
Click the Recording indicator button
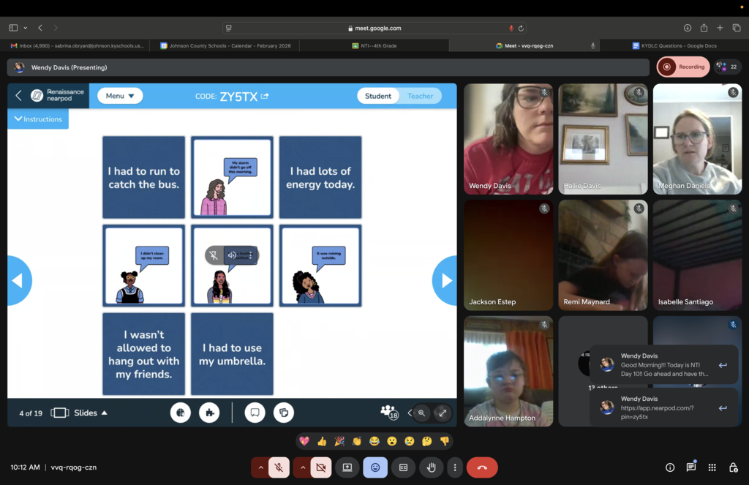click(683, 67)
